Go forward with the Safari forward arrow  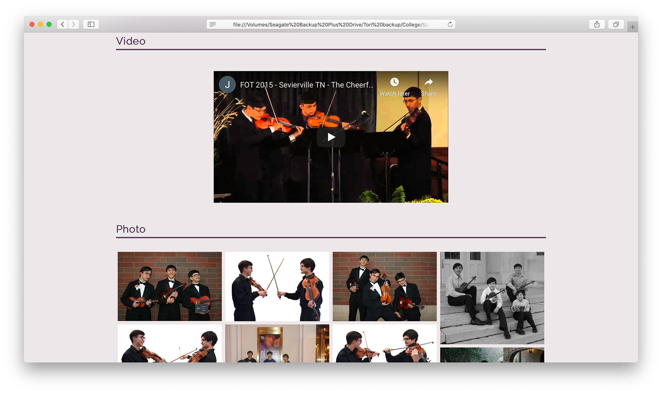point(73,24)
